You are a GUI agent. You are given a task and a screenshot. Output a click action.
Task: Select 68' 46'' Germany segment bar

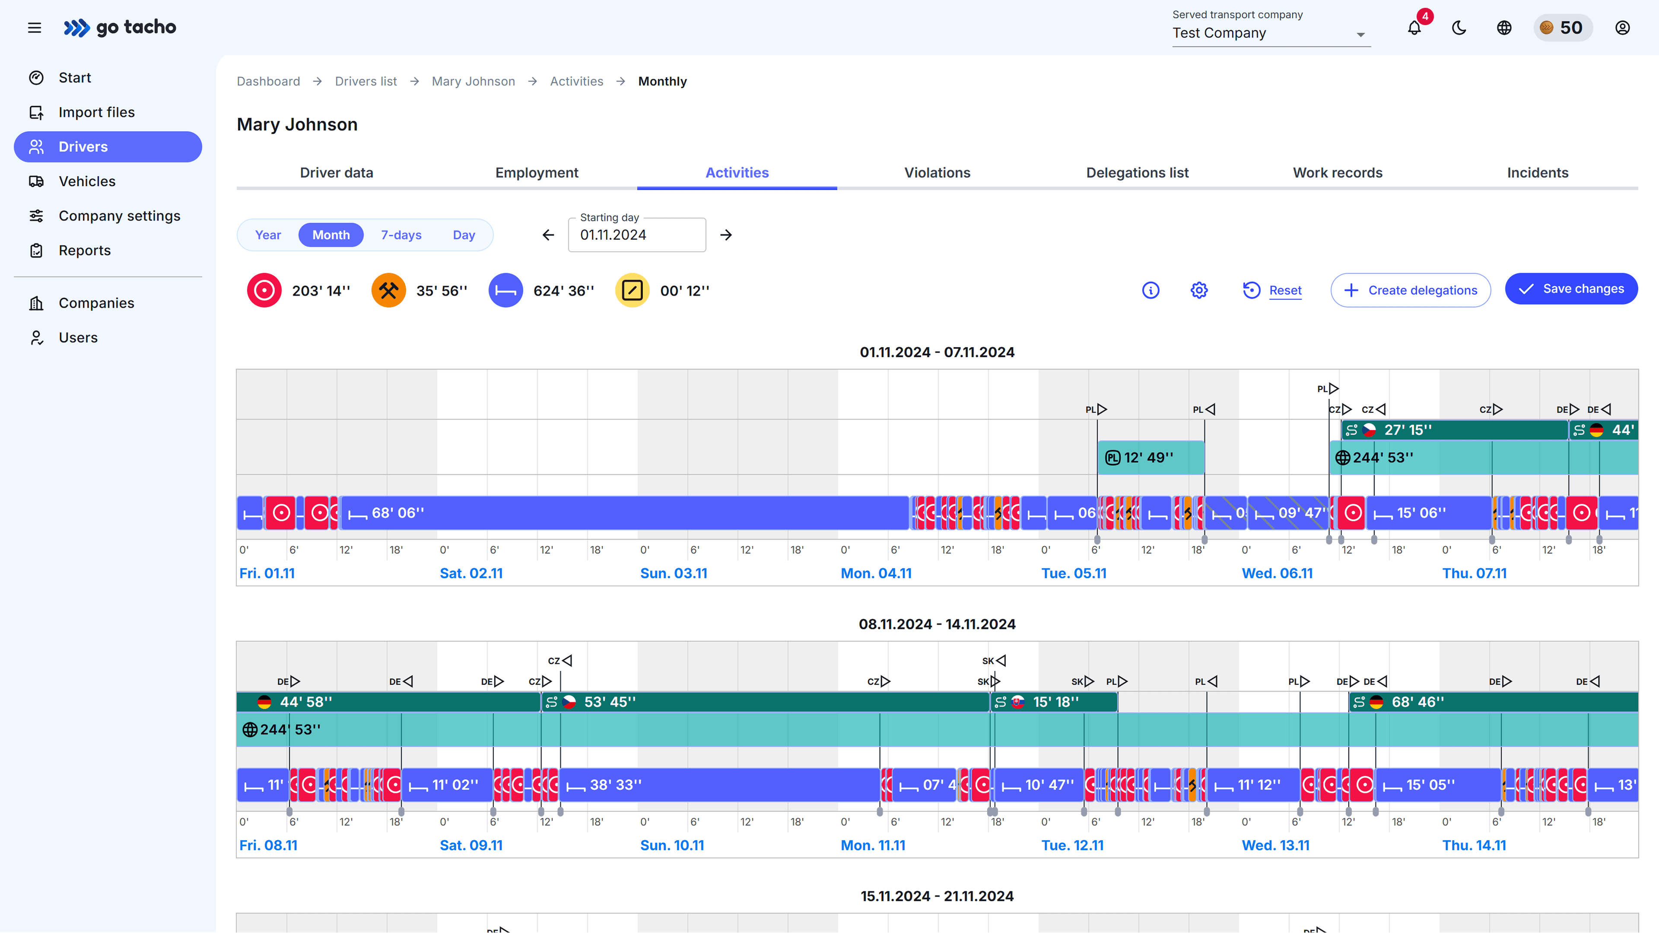(1494, 702)
